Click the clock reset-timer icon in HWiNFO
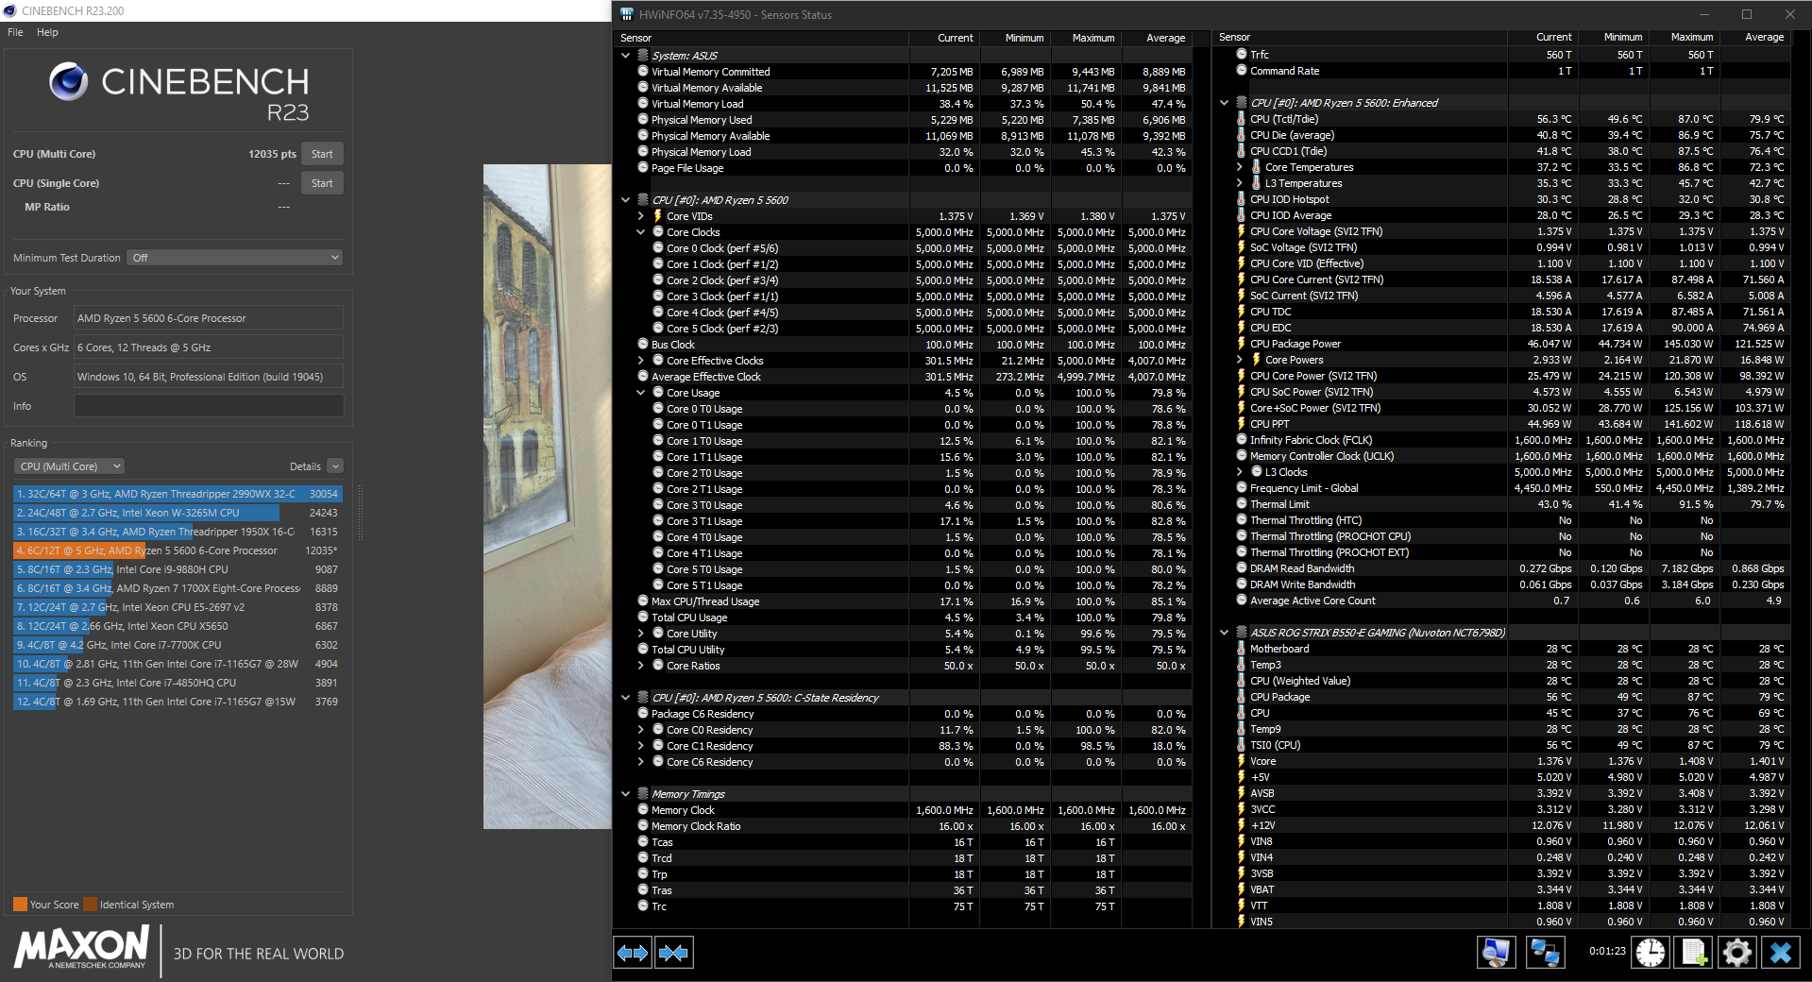Viewport: 1812px width, 982px height. [x=1651, y=952]
